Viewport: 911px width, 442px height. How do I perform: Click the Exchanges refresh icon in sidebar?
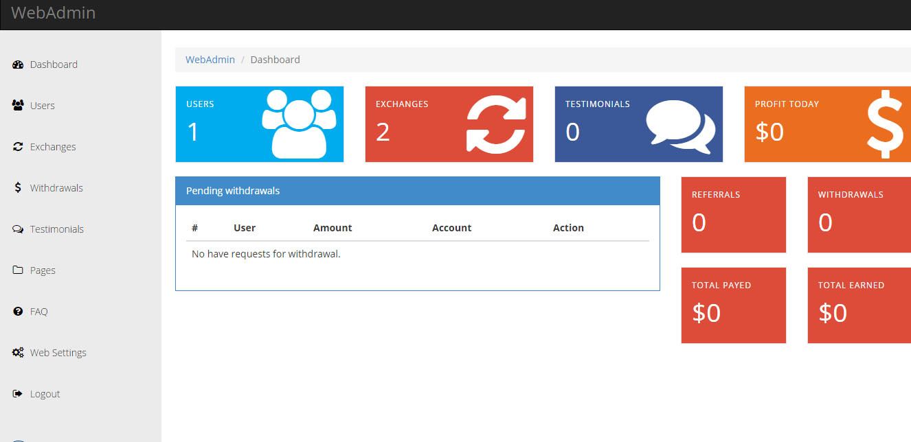[18, 147]
